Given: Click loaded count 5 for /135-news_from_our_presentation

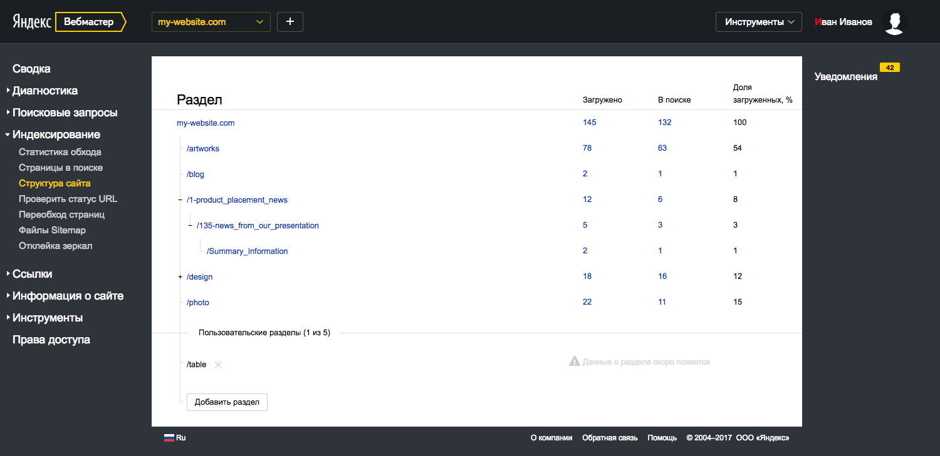Looking at the screenshot, I should 585,225.
